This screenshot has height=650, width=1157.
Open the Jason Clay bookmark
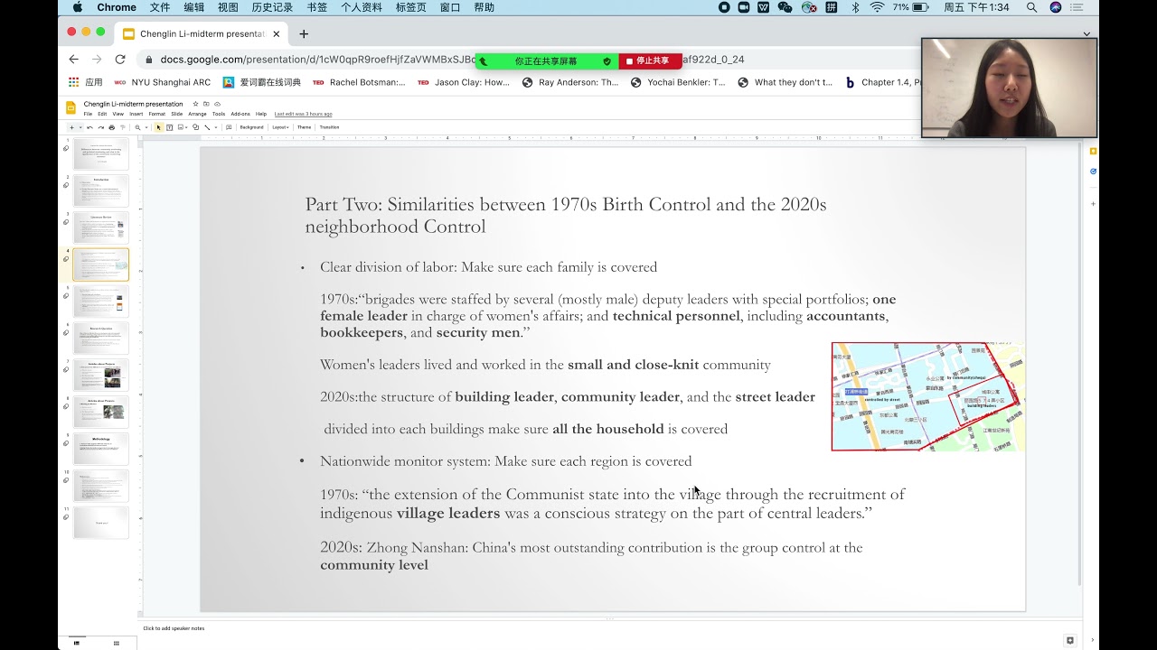pyautogui.click(x=464, y=82)
